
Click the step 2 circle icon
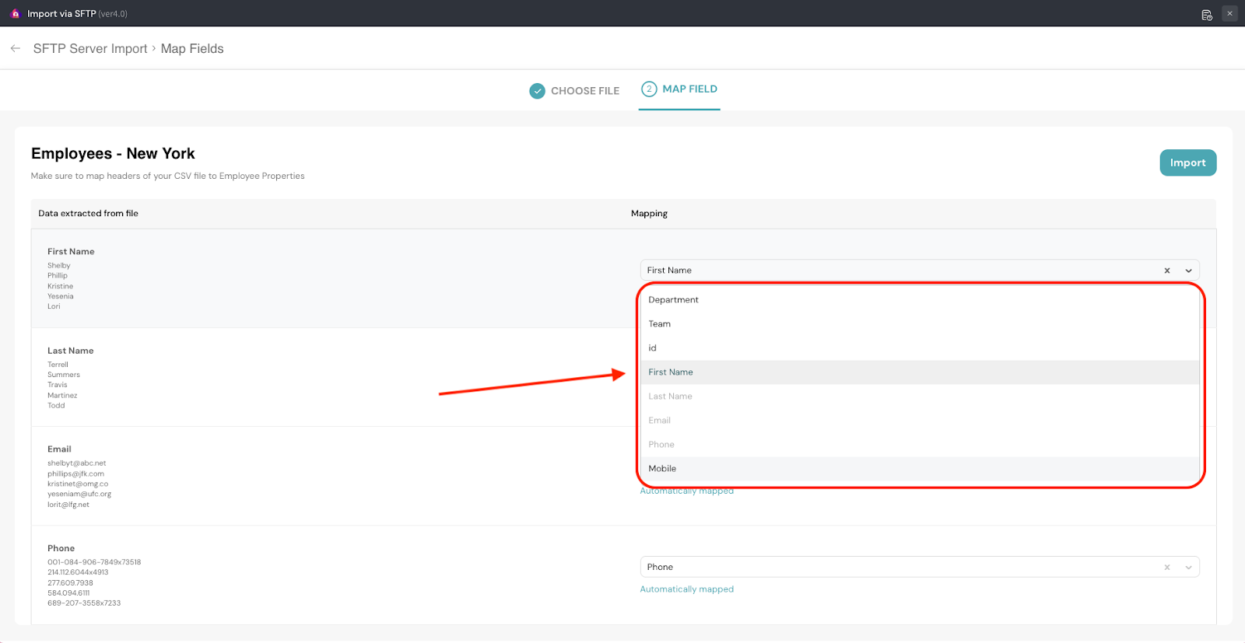point(649,89)
